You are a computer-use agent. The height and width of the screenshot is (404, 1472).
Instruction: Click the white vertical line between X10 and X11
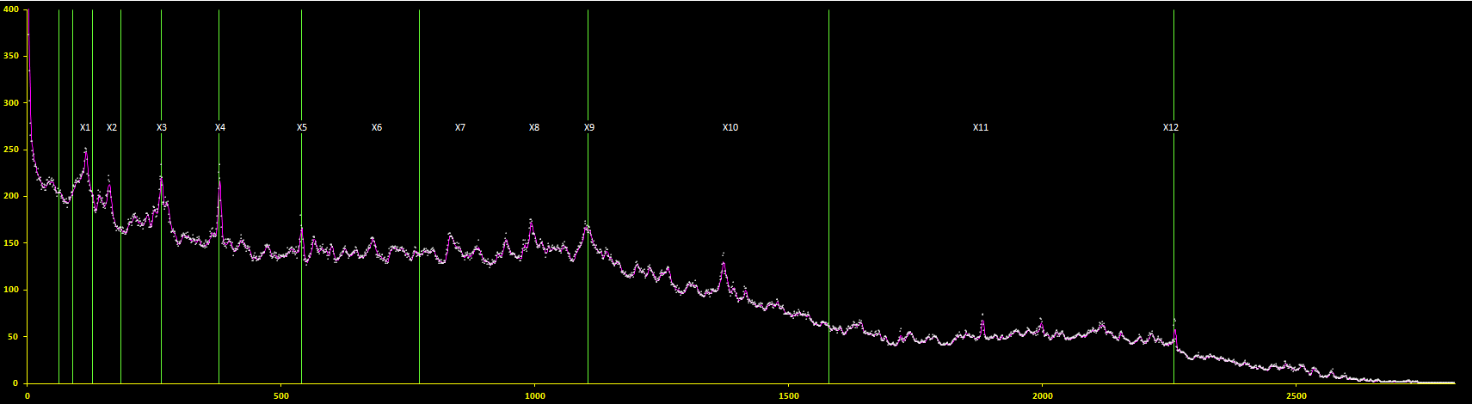(x=828, y=215)
